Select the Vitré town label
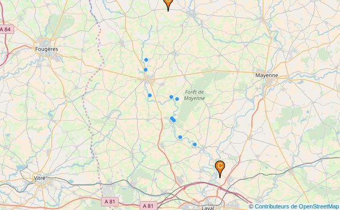Image resolution: width=340 pixels, height=210 pixels. pos(39,178)
